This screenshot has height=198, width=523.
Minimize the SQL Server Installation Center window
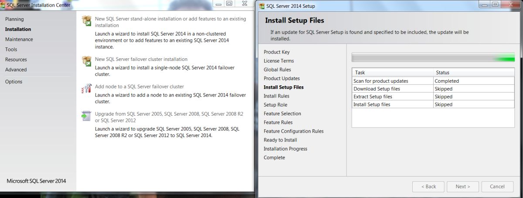coord(219,3)
